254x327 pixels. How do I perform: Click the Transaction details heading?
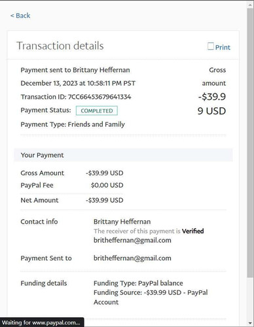pos(60,46)
